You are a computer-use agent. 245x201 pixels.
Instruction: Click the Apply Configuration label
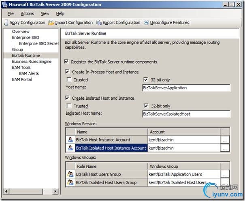tap(28, 23)
